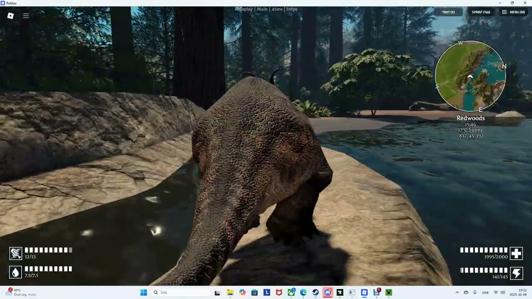Click the 12/13 hunger value
This screenshot has width=532, height=299.
pos(30,257)
